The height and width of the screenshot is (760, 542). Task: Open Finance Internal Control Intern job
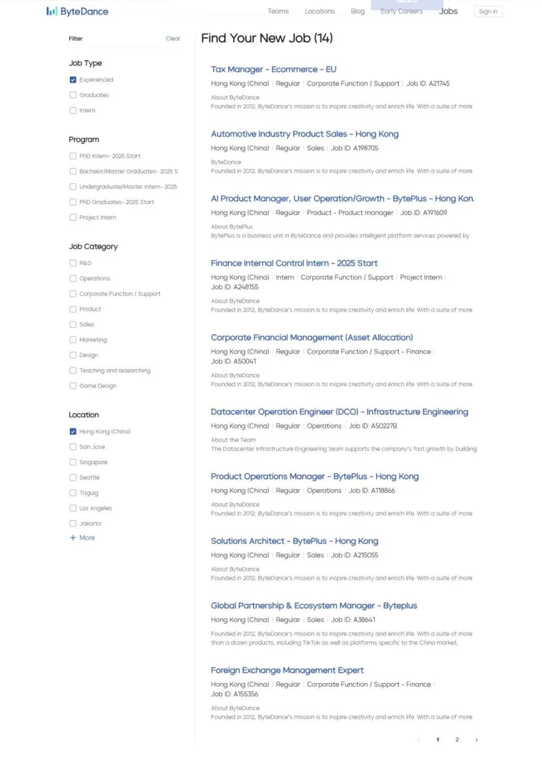[294, 263]
